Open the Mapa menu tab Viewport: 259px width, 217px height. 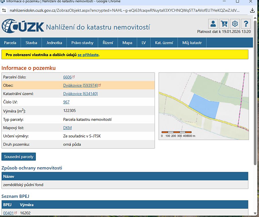(127, 43)
